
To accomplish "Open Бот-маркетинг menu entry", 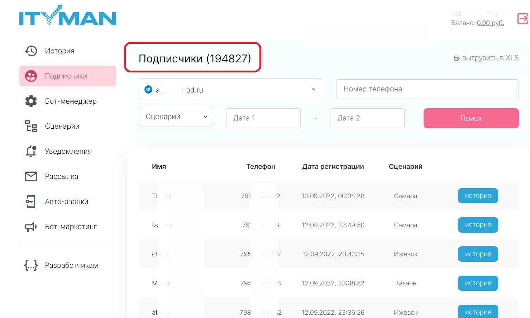I will [x=71, y=227].
